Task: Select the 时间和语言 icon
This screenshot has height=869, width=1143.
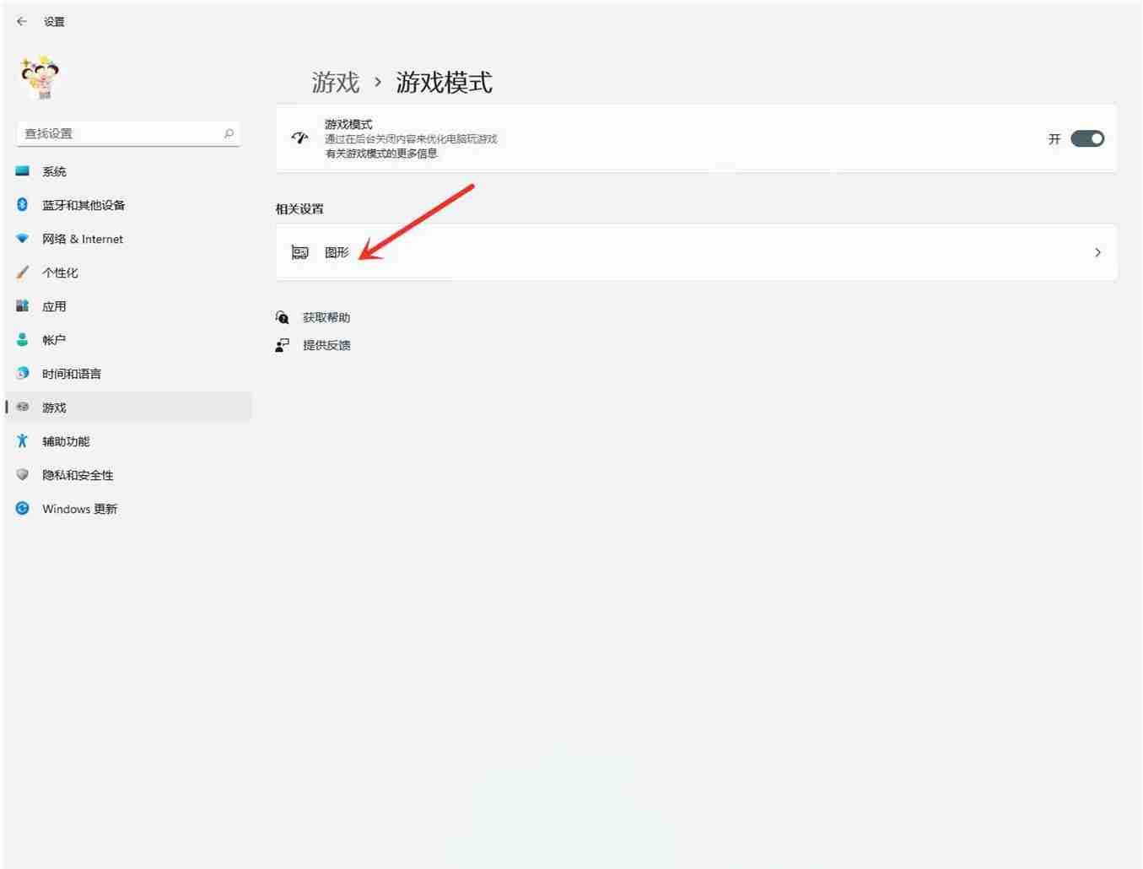Action: pos(22,373)
